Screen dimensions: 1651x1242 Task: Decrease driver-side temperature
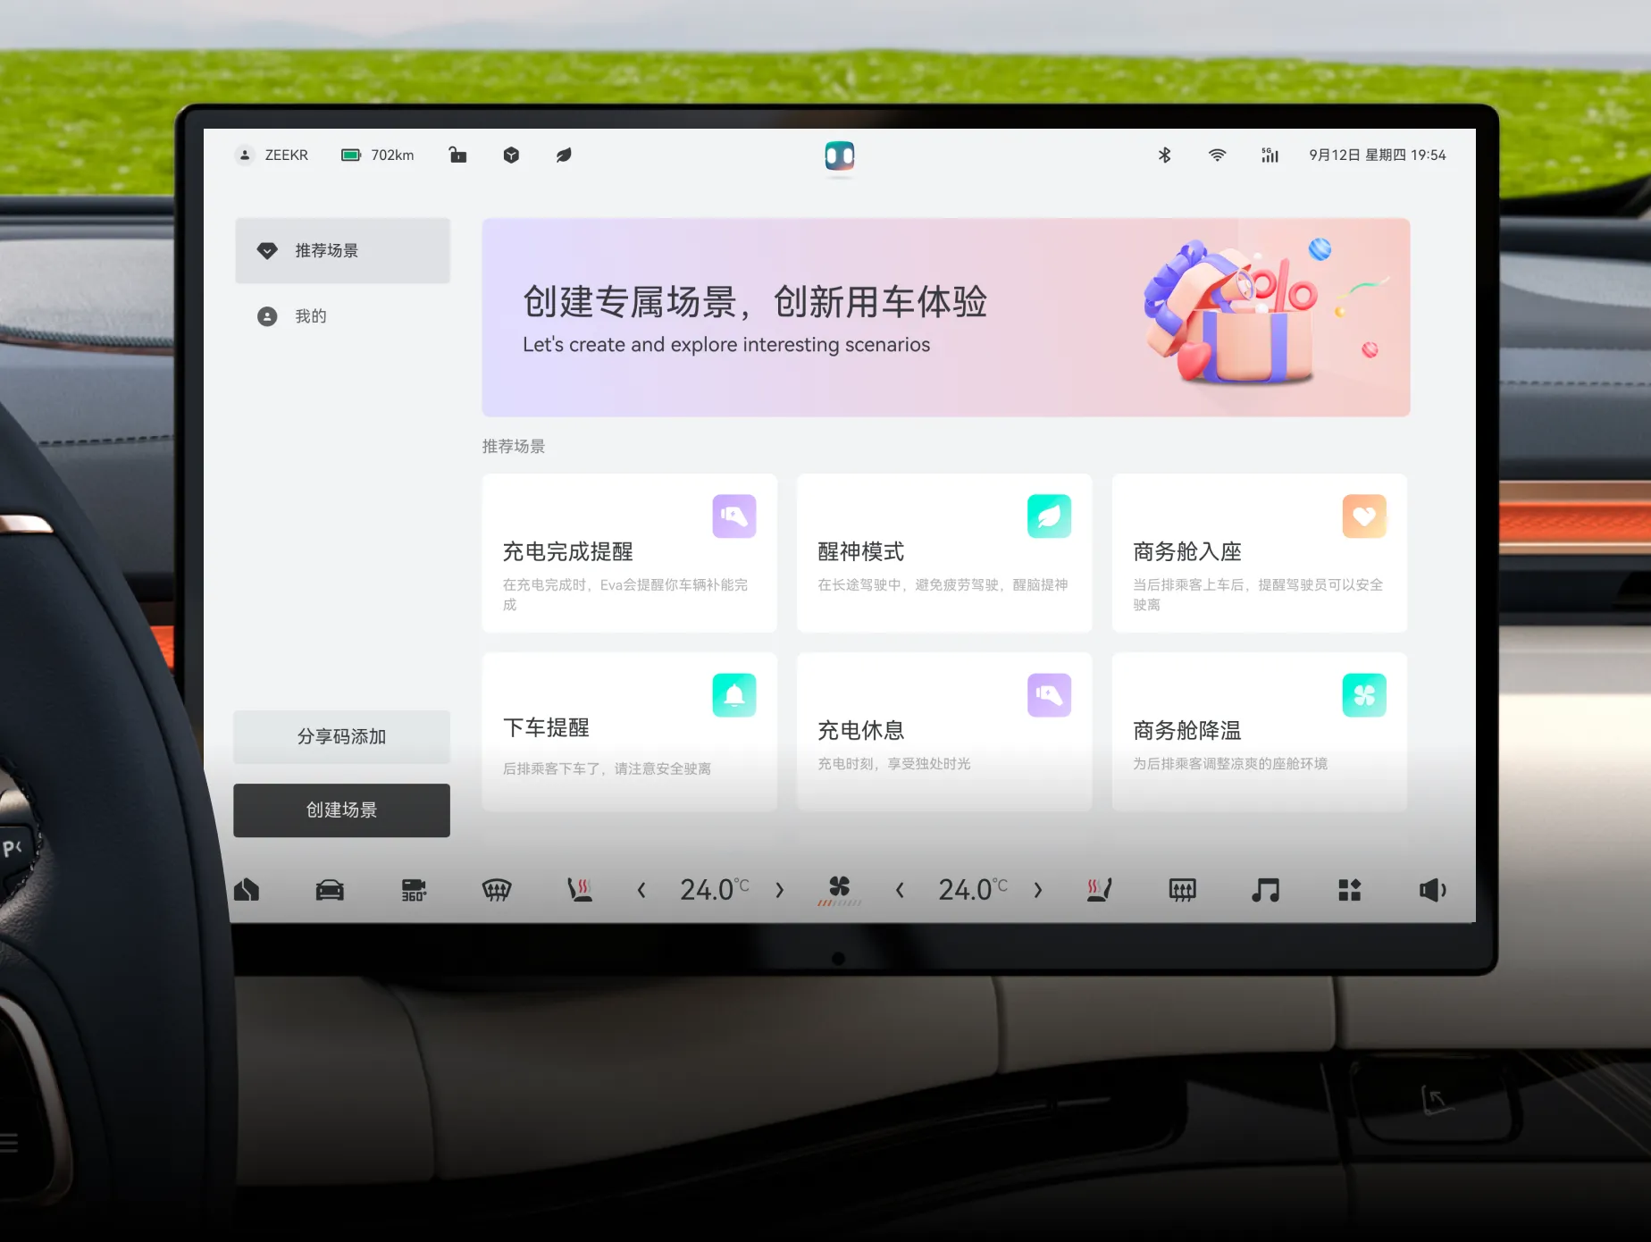(x=641, y=890)
